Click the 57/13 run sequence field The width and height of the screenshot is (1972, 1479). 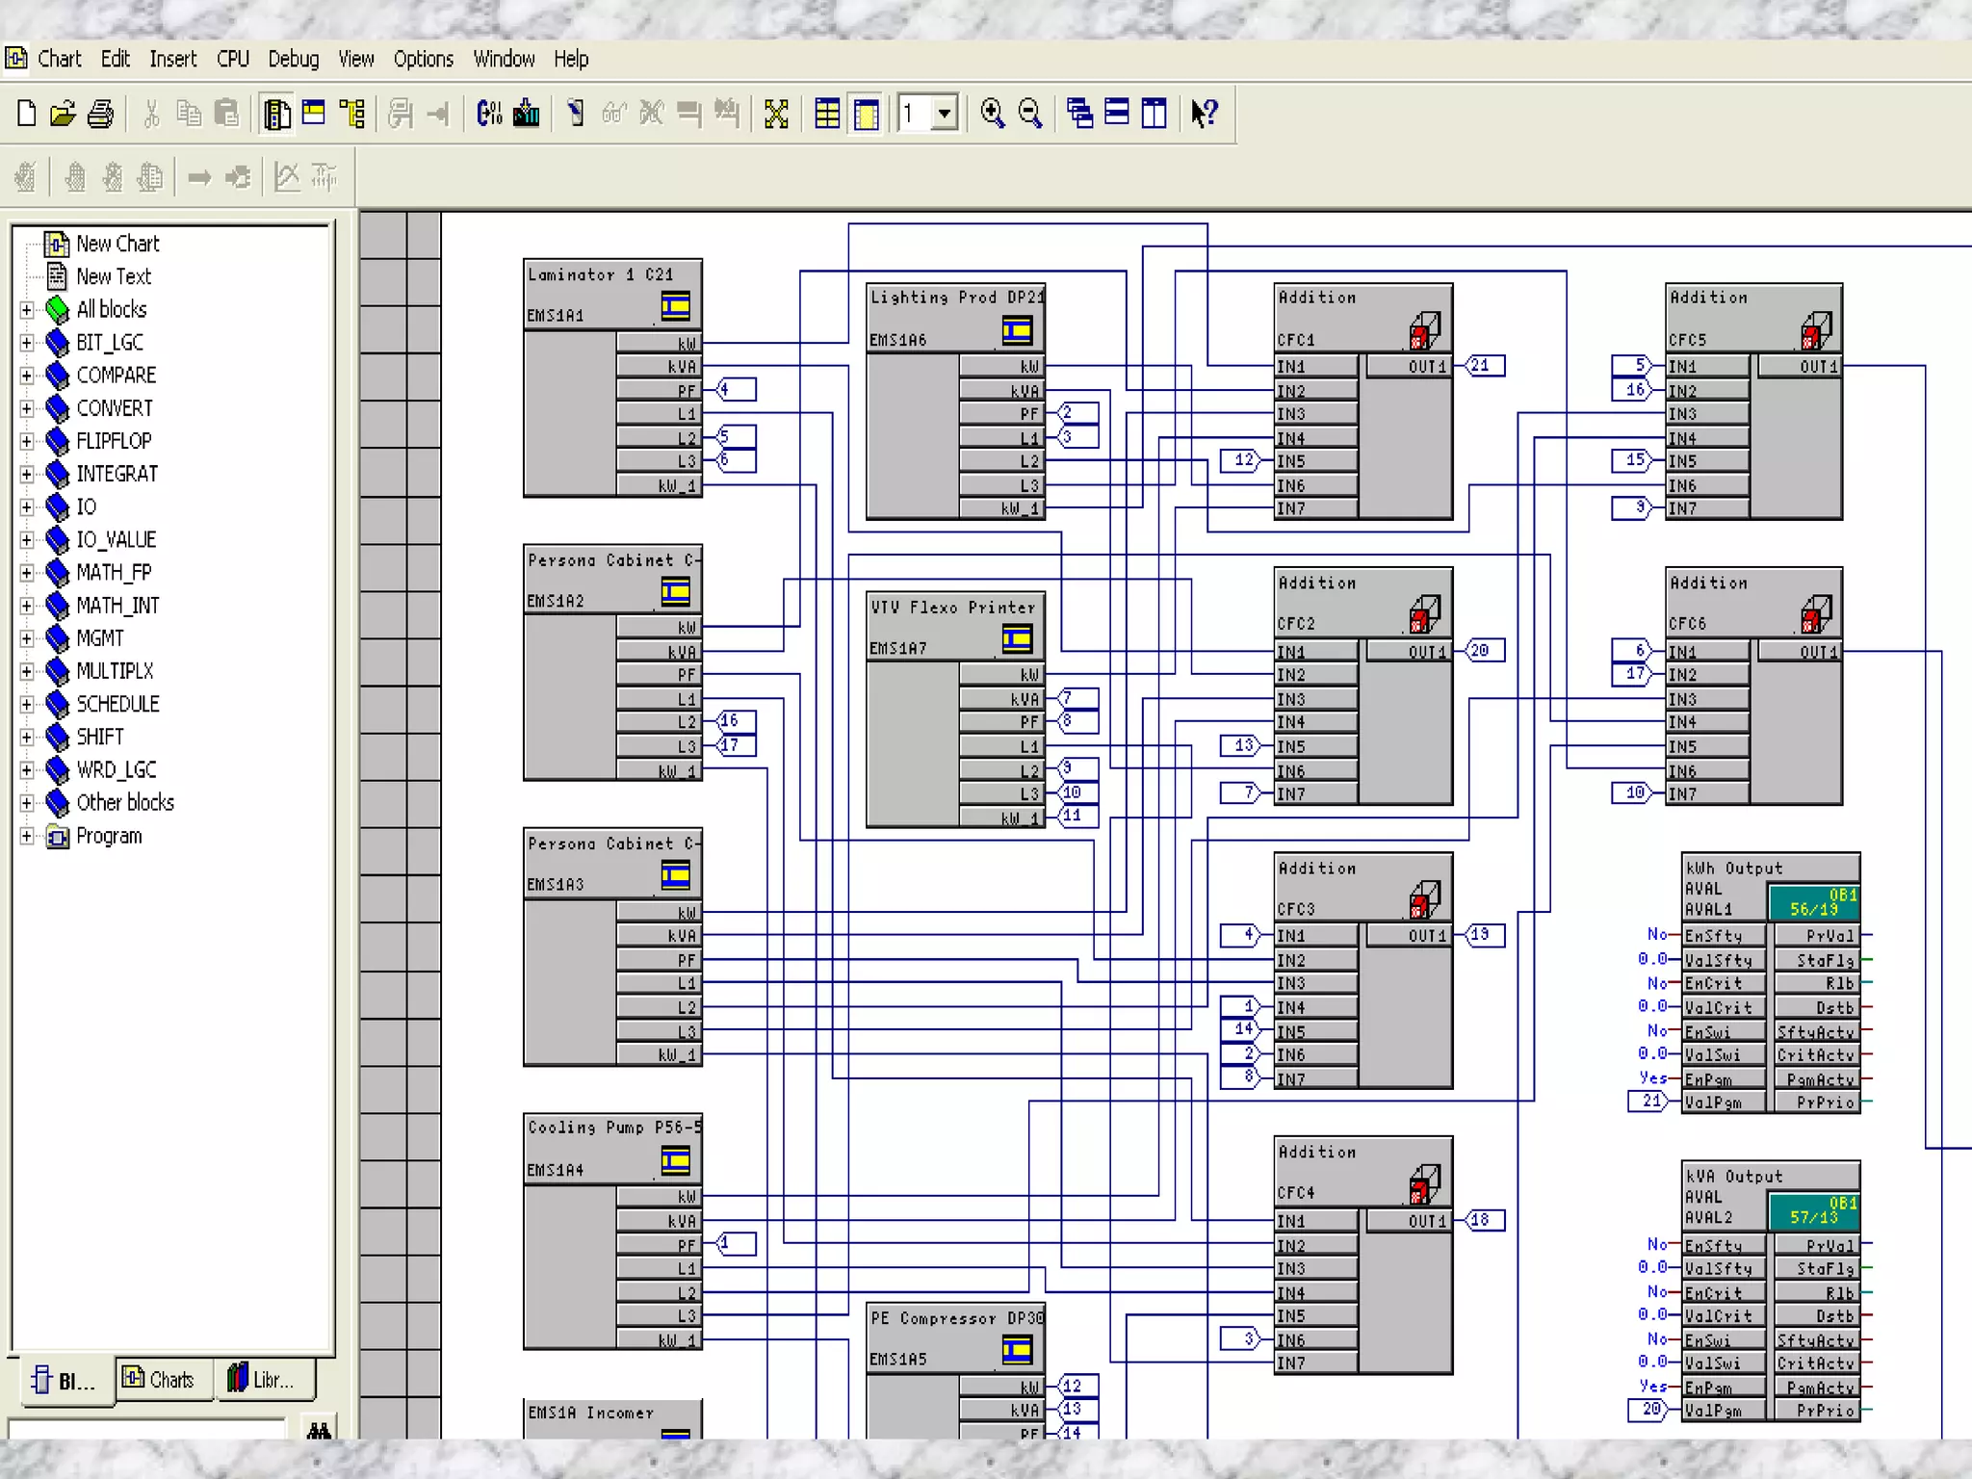pos(1814,1210)
